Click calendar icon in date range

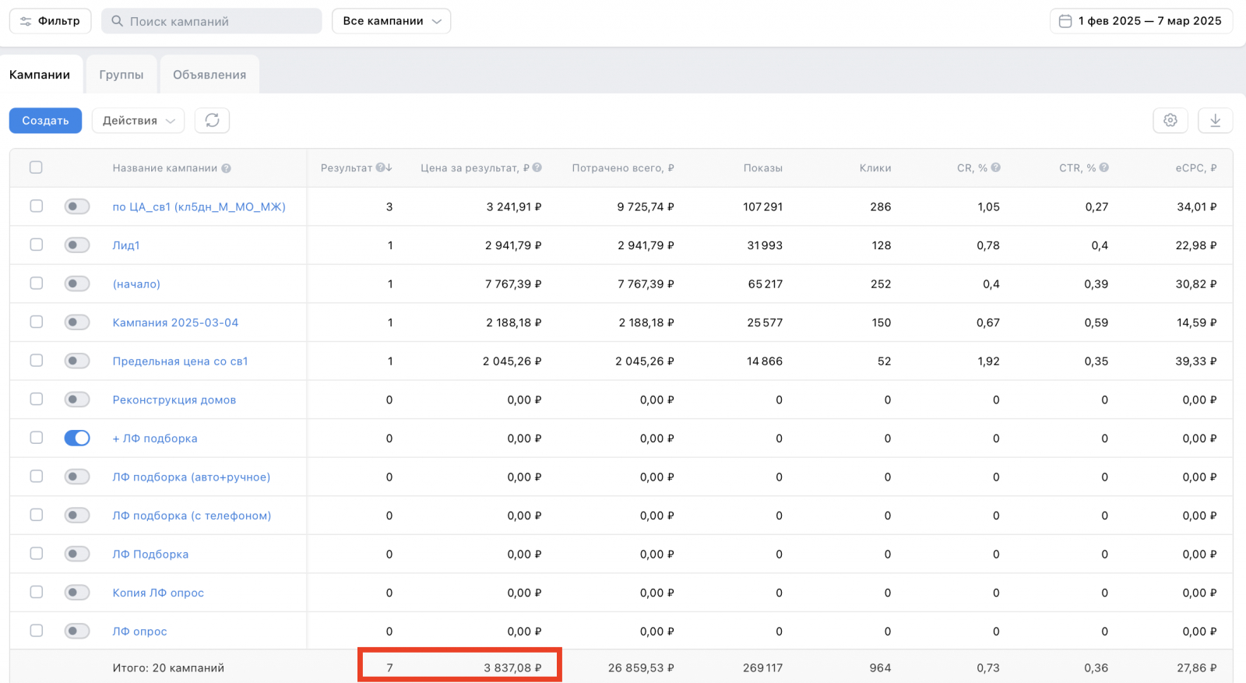[1065, 21]
